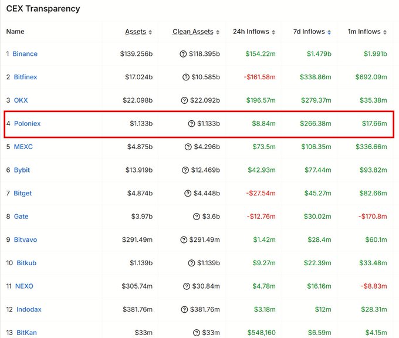This screenshot has width=399, height=338.
Task: Select MEXC assets value $4.875b
Action: click(x=140, y=147)
